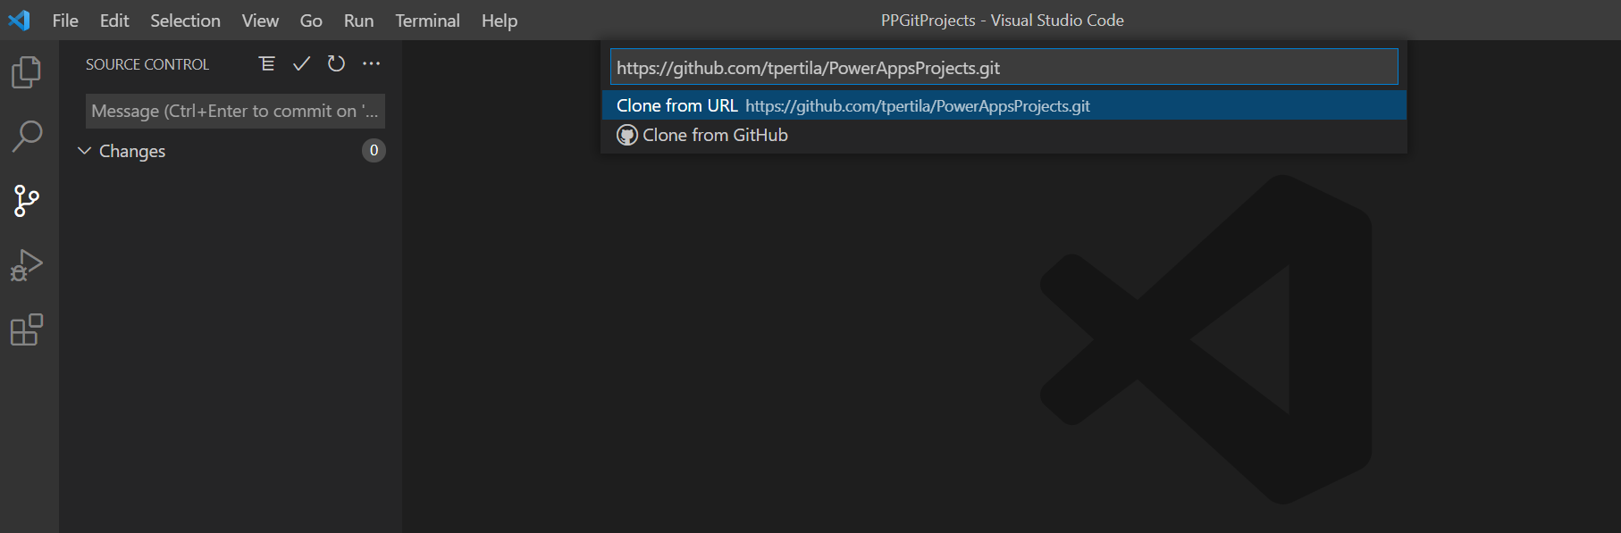Select the Source Control activity icon
The height and width of the screenshot is (533, 1621).
(27, 201)
